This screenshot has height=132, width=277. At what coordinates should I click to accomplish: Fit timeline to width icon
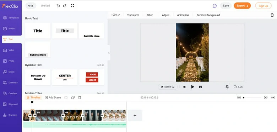click(273, 97)
